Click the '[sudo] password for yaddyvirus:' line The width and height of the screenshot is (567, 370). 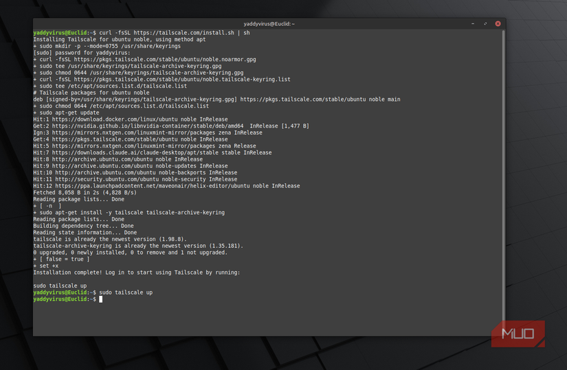pos(82,53)
